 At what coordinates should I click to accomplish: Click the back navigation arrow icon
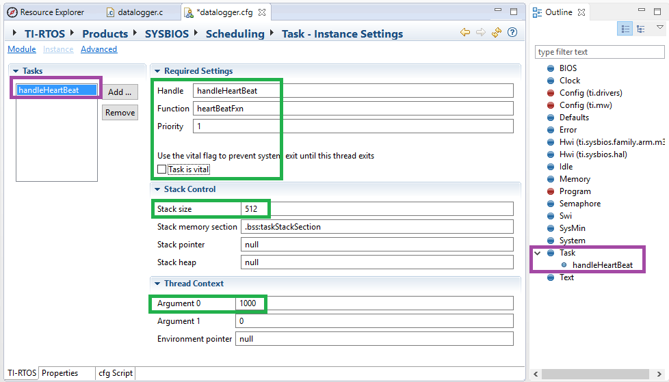click(465, 33)
